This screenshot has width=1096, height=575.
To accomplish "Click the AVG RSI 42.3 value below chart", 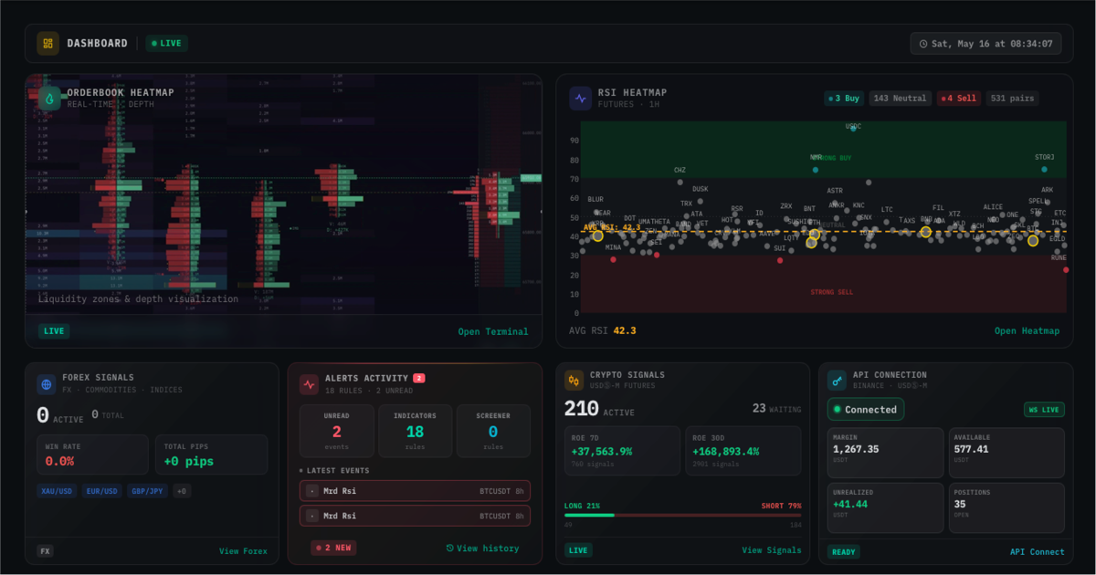I will [x=625, y=330].
